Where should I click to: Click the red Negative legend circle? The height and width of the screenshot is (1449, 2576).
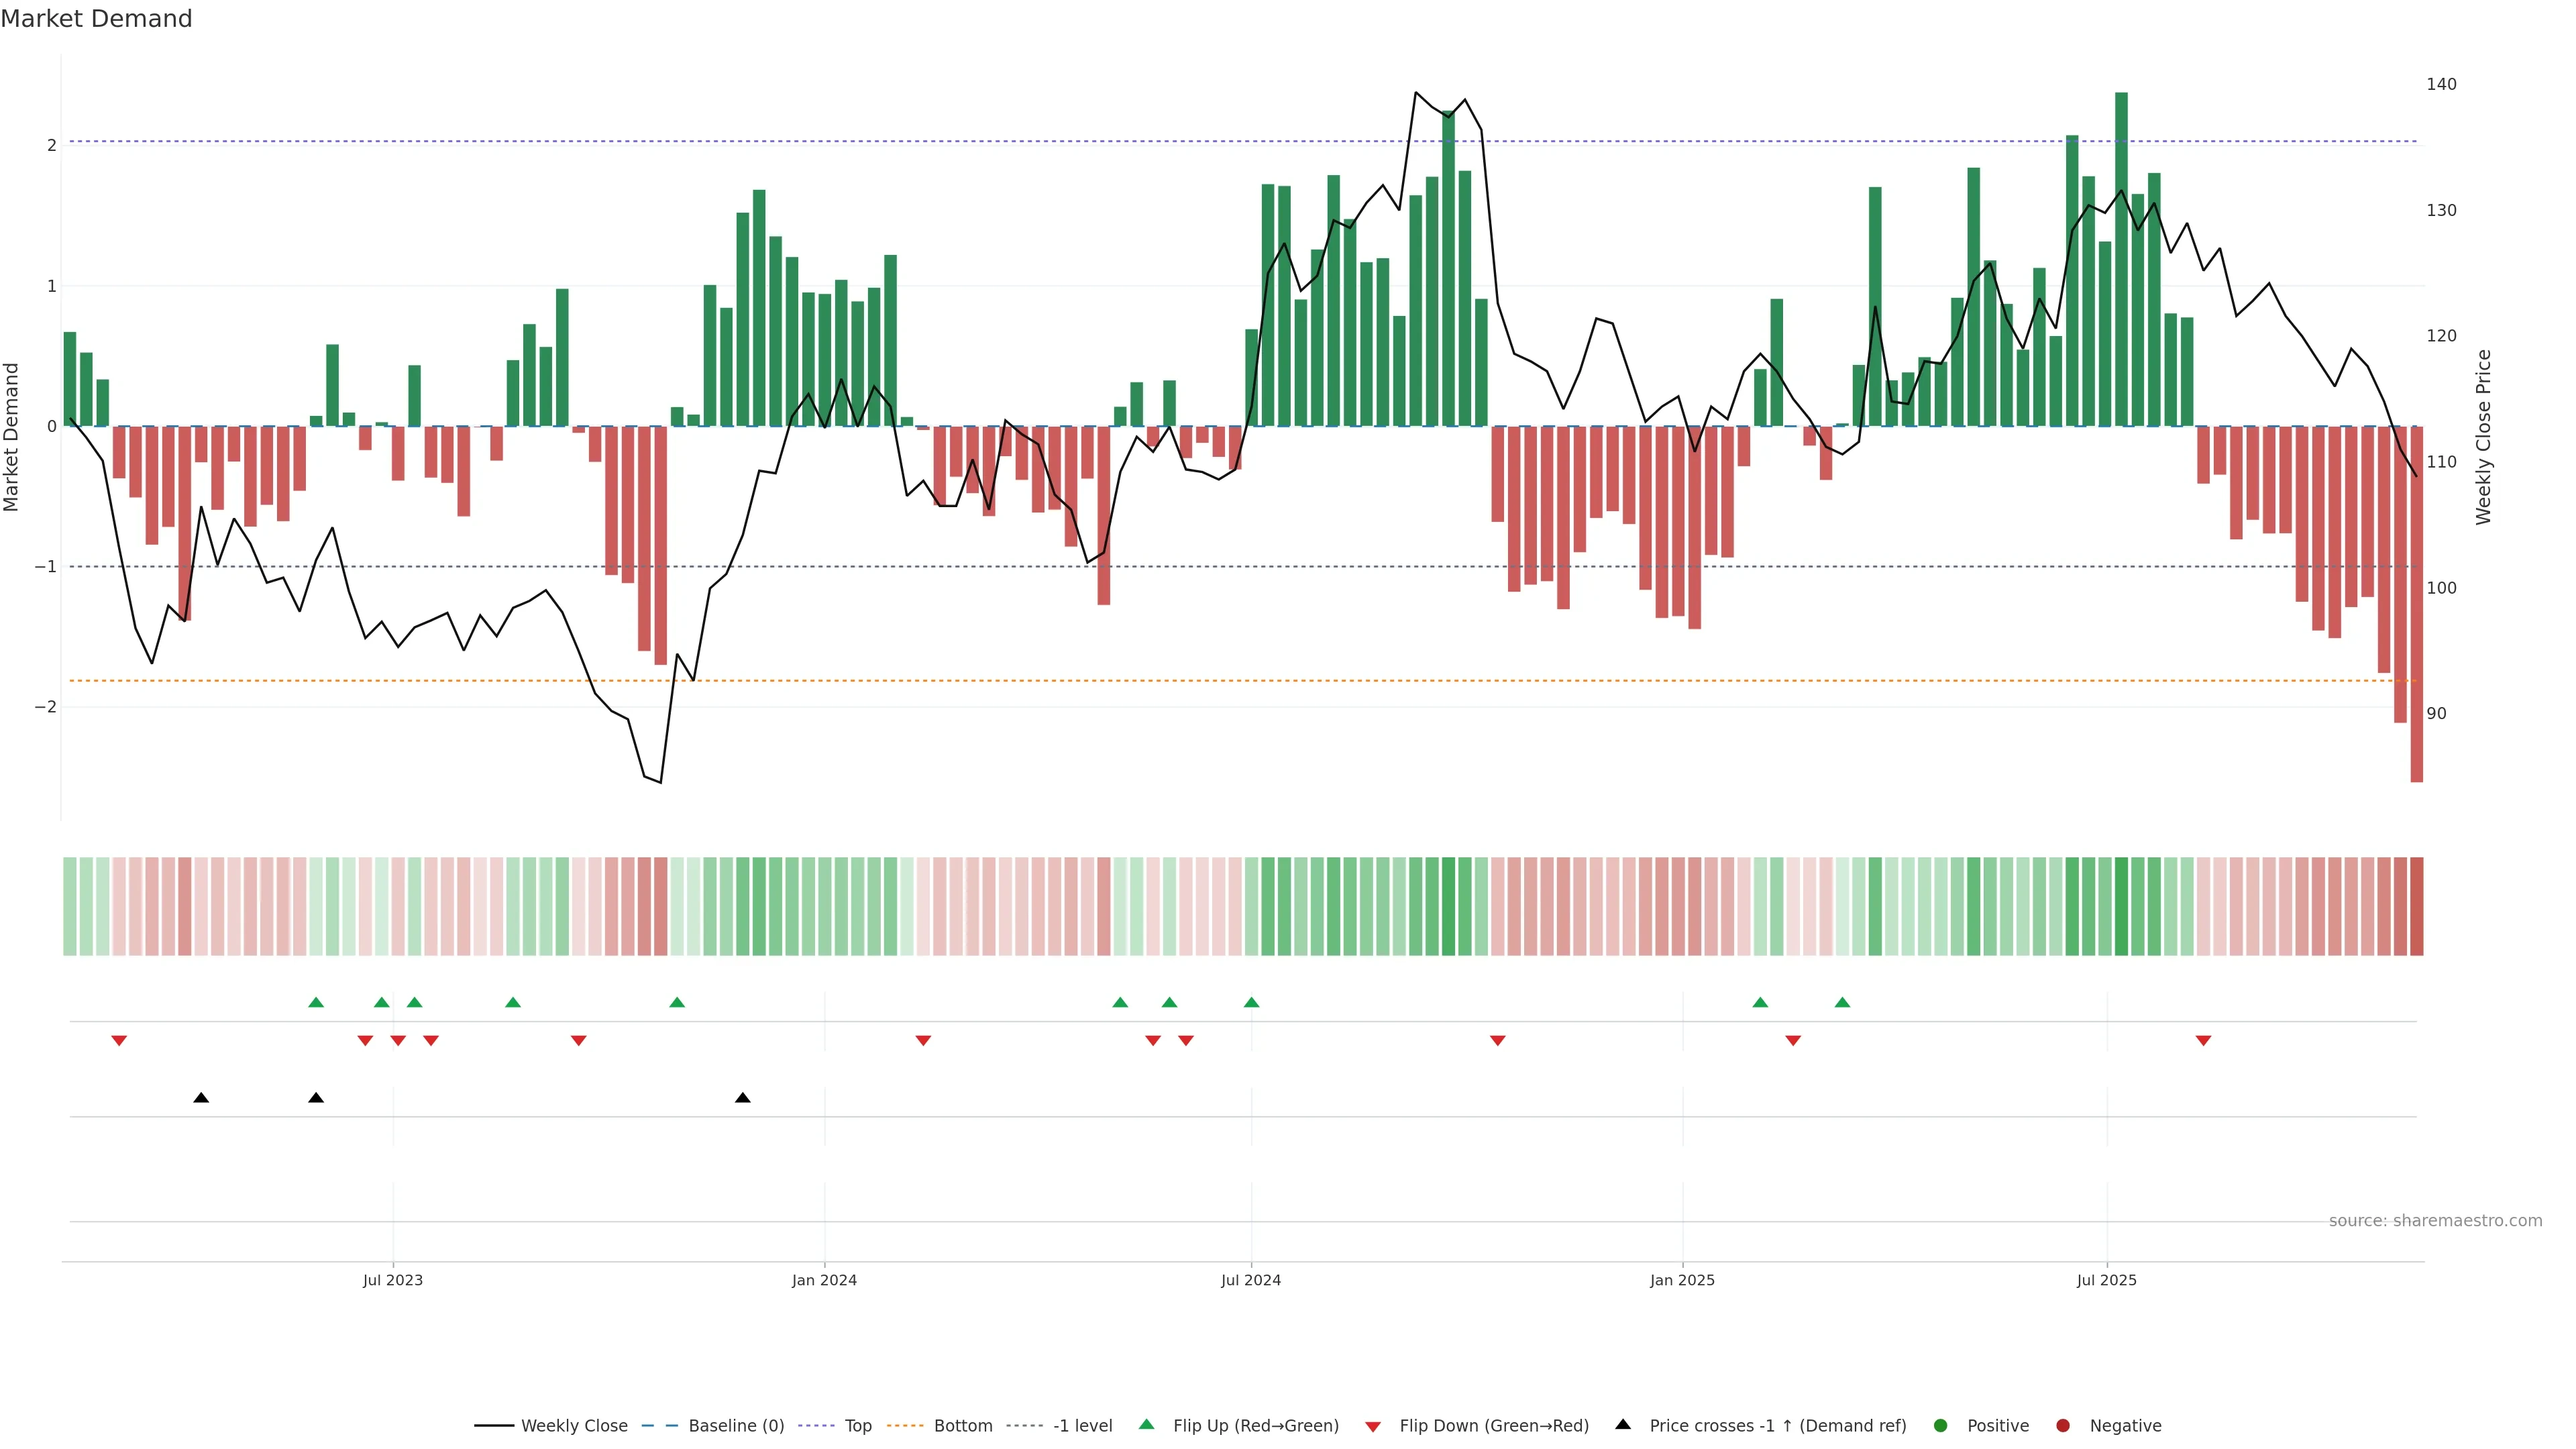[2063, 1426]
